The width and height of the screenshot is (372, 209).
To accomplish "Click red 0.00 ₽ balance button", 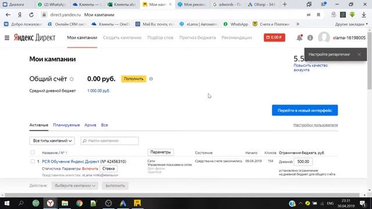I will [x=274, y=38].
